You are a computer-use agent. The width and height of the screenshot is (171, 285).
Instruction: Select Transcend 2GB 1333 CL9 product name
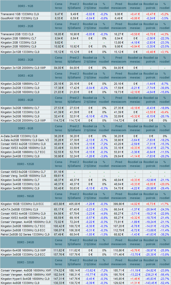click(17, 34)
